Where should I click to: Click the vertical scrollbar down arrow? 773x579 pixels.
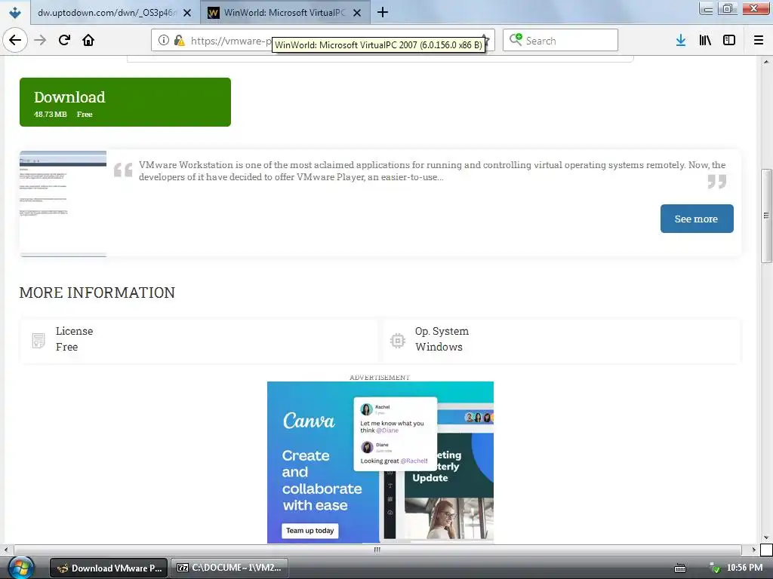[765, 538]
